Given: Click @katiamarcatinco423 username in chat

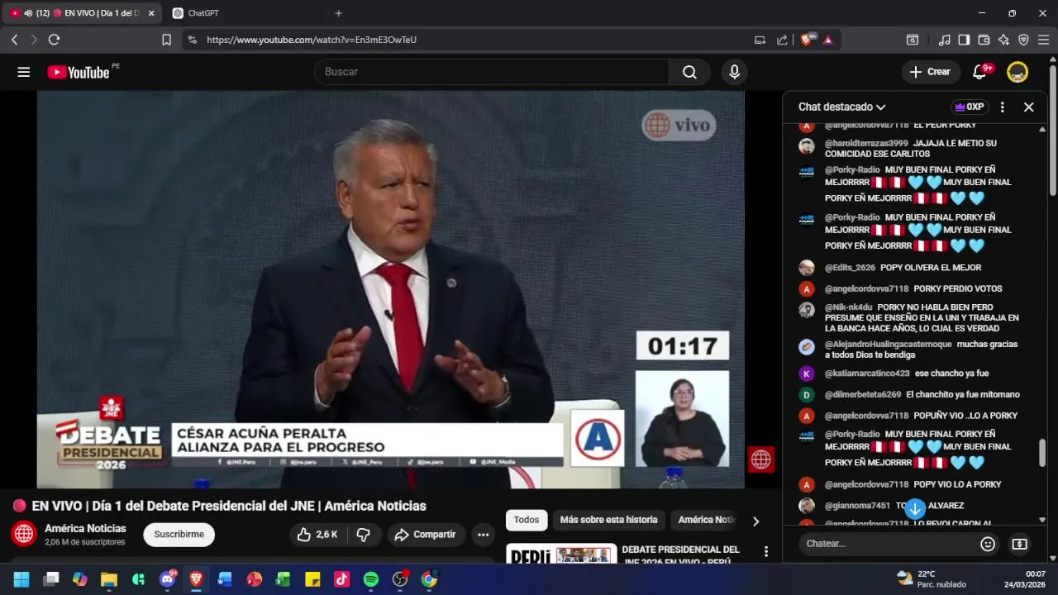Looking at the screenshot, I should (x=867, y=374).
